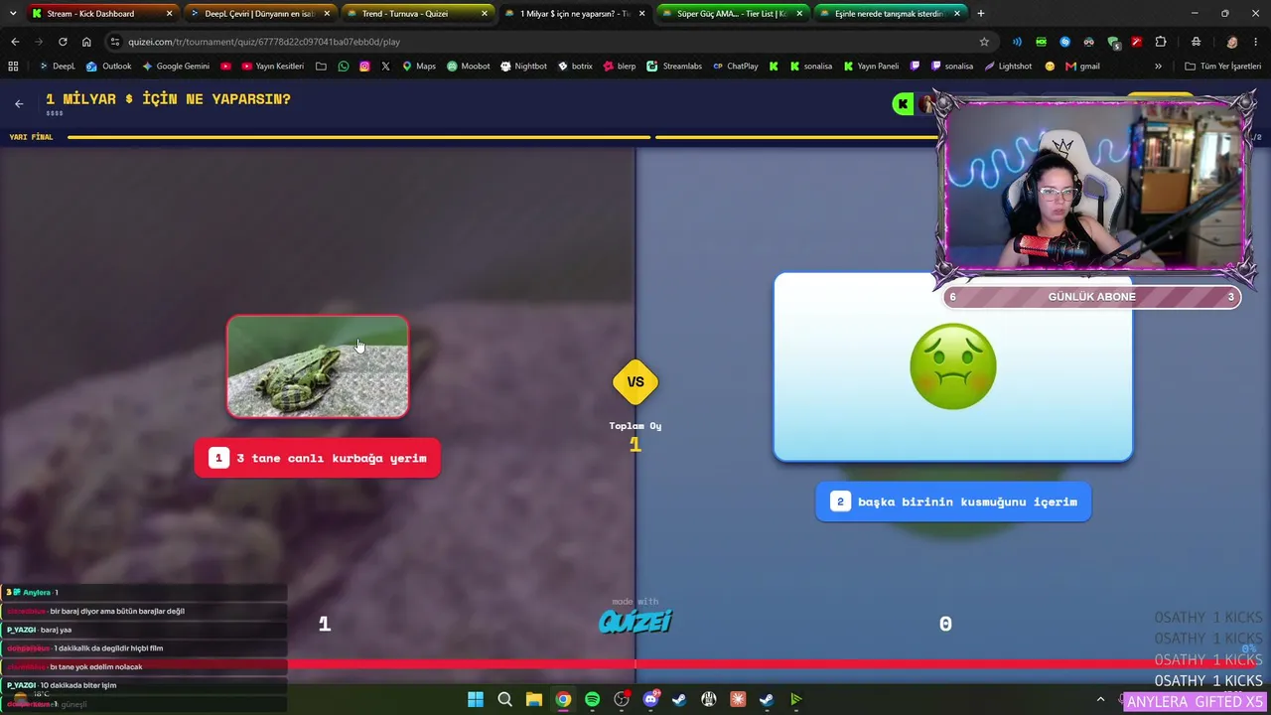Reload the Quizei page
This screenshot has width=1271, height=715.
(x=63, y=42)
